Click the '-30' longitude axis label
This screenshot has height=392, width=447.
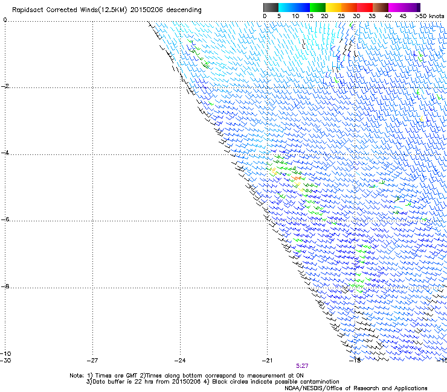coord(5,361)
